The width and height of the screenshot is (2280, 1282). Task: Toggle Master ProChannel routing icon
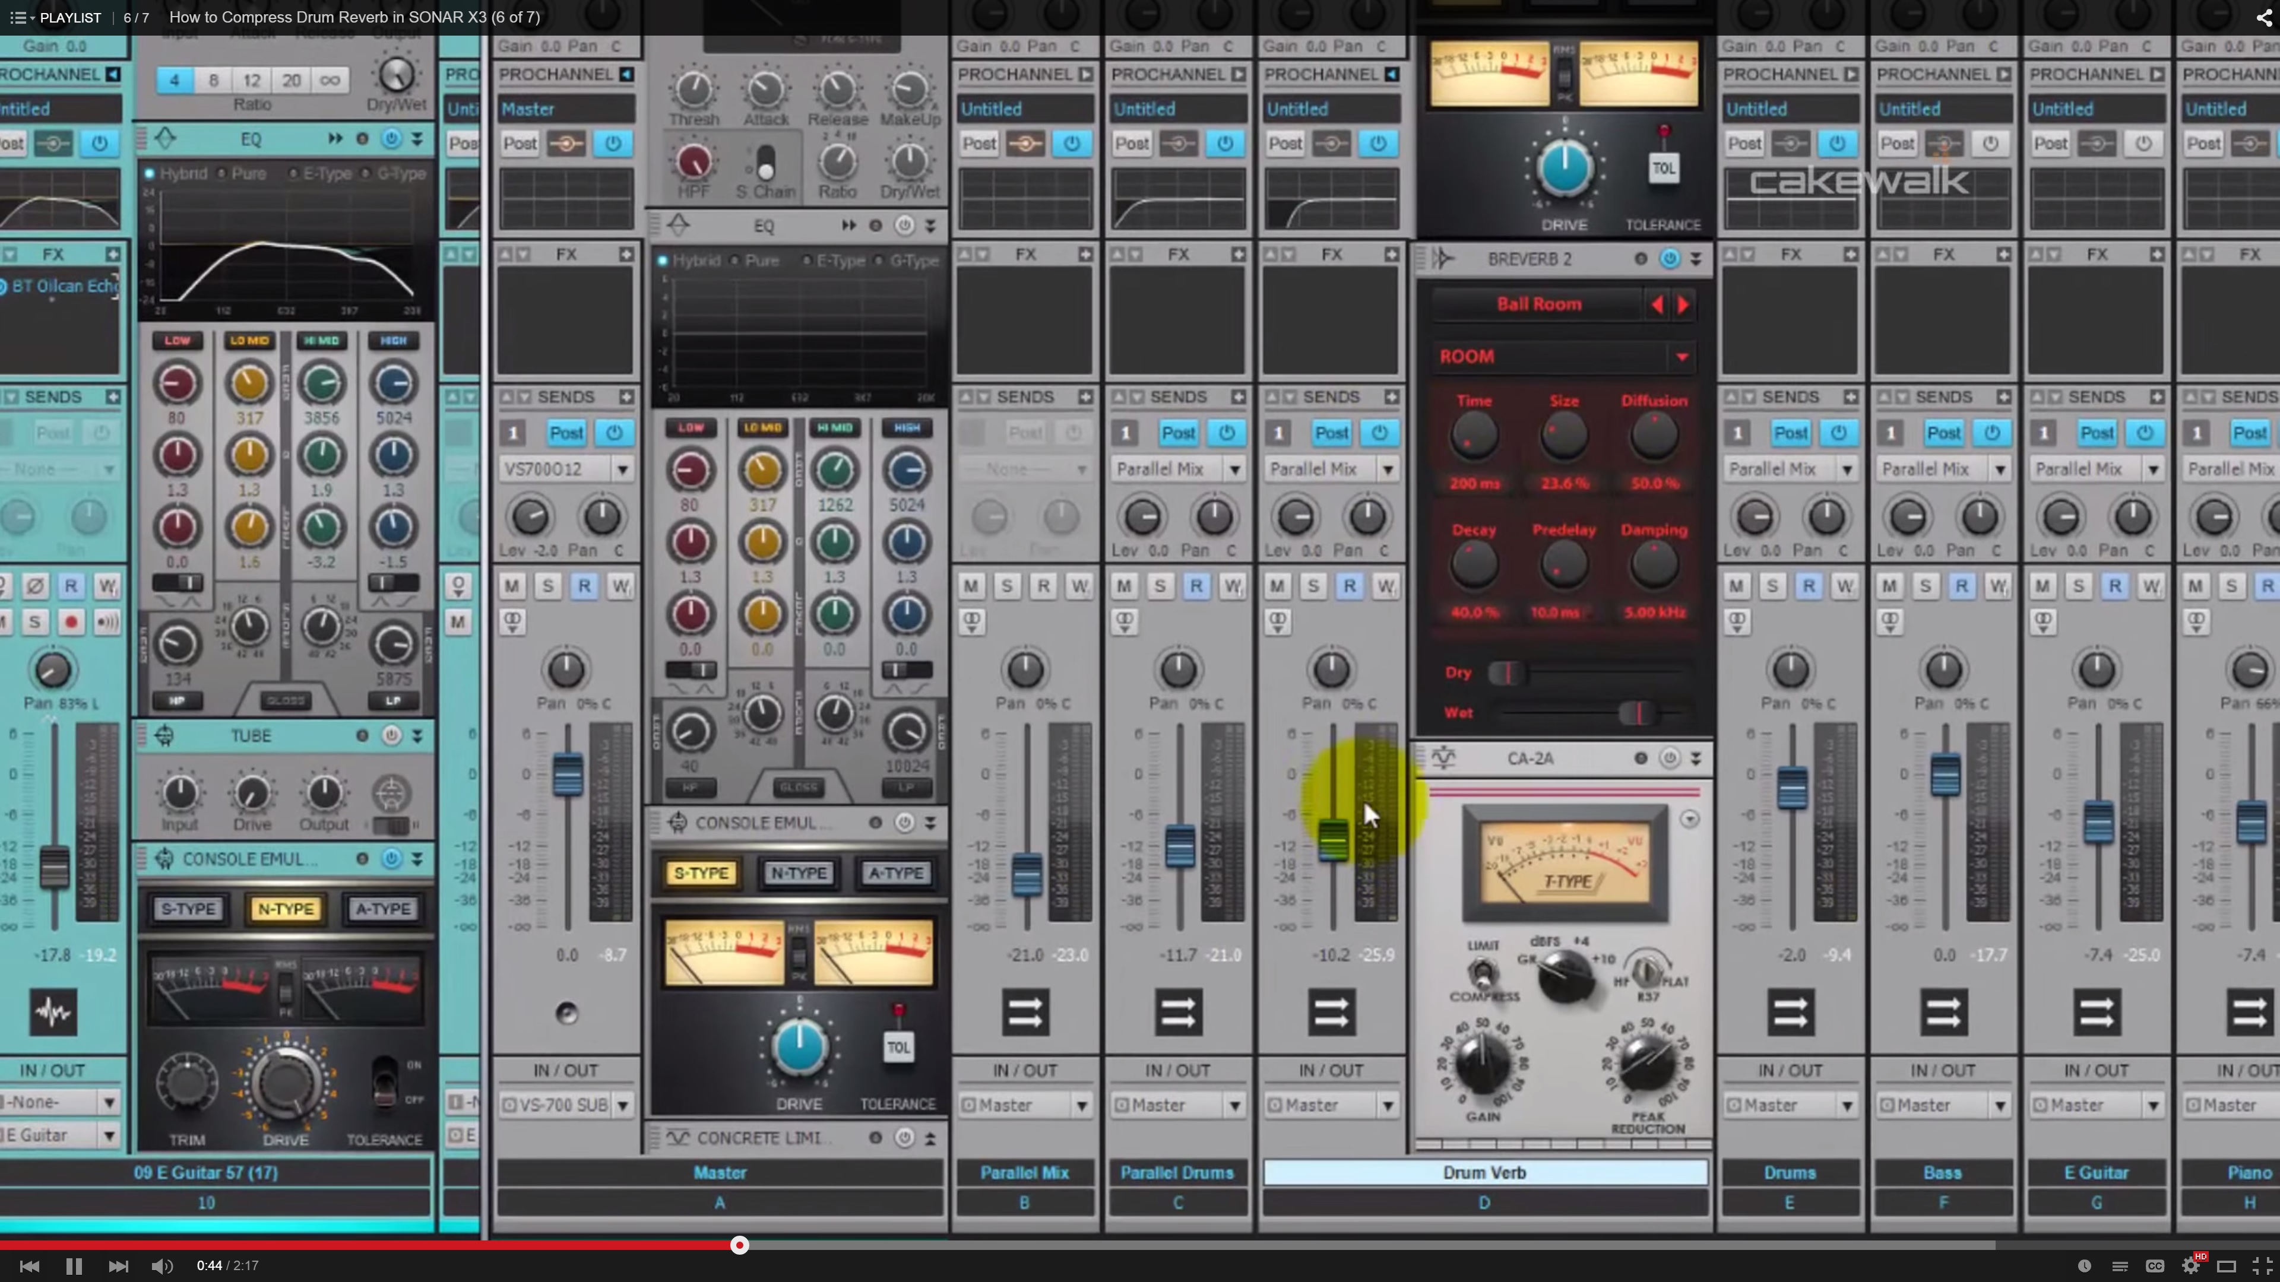[566, 143]
